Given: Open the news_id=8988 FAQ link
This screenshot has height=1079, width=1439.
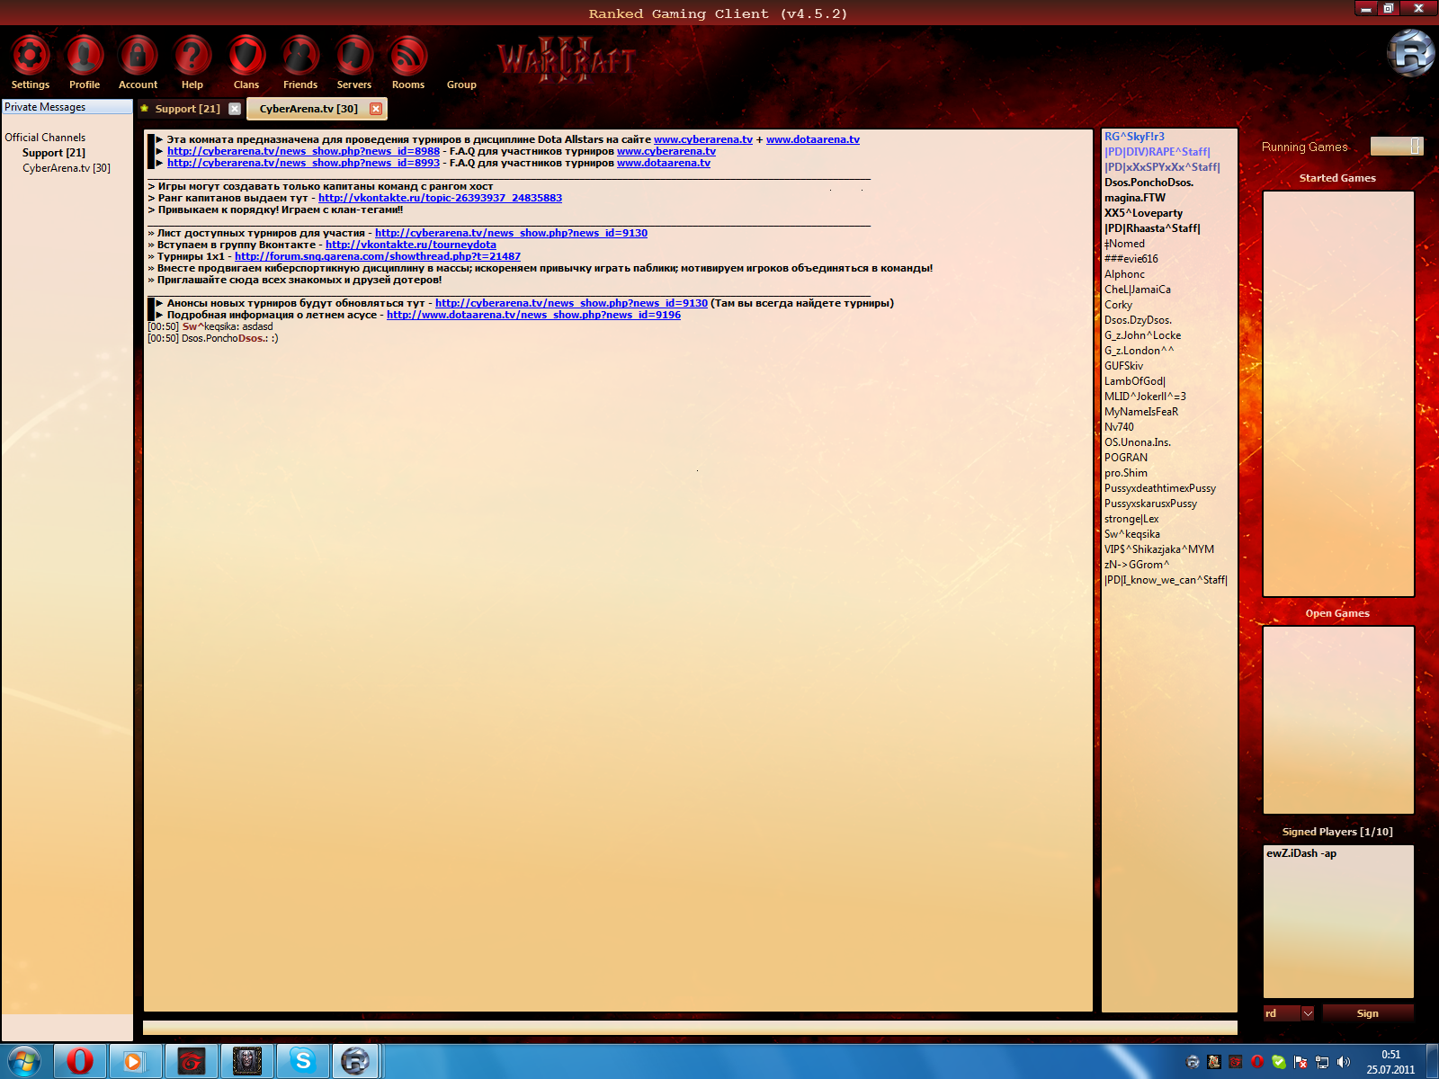Looking at the screenshot, I should click(303, 151).
